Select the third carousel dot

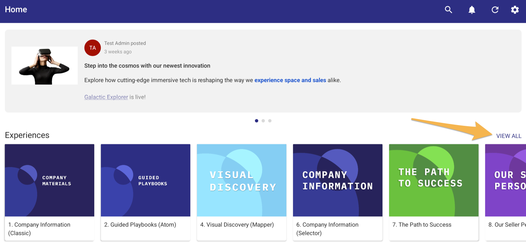point(270,121)
